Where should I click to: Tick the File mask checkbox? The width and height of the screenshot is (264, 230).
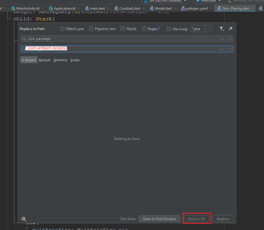[169, 29]
